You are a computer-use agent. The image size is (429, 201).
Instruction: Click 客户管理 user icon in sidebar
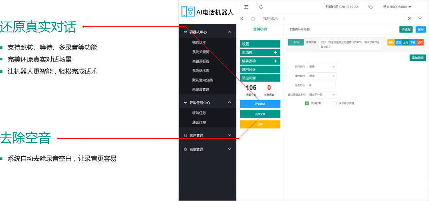click(185, 135)
